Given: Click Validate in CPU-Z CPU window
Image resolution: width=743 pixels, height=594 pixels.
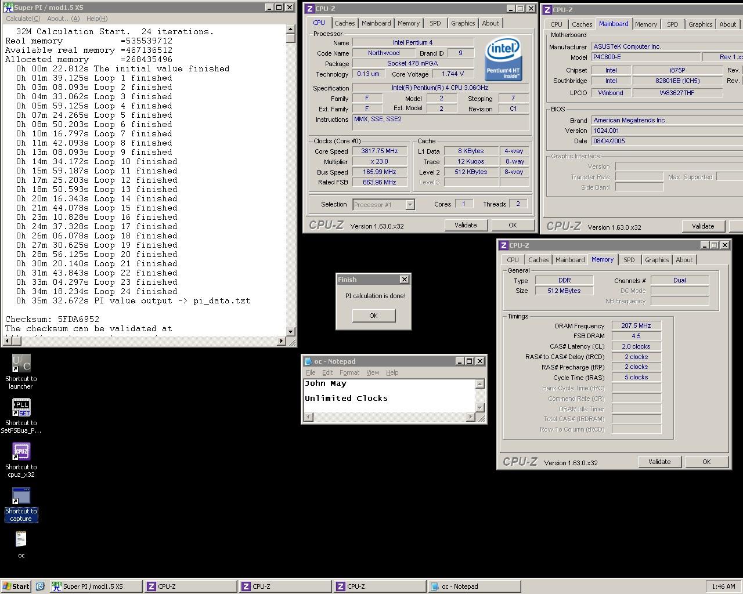Looking at the screenshot, I should (x=466, y=225).
